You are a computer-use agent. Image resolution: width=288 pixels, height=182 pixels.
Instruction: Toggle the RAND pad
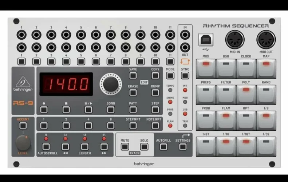point(266,95)
